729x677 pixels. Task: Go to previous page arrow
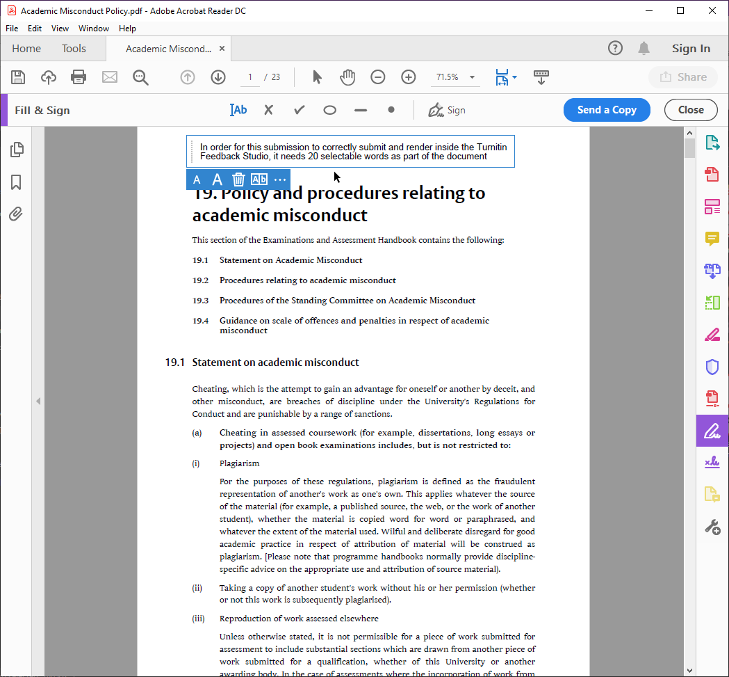point(188,77)
